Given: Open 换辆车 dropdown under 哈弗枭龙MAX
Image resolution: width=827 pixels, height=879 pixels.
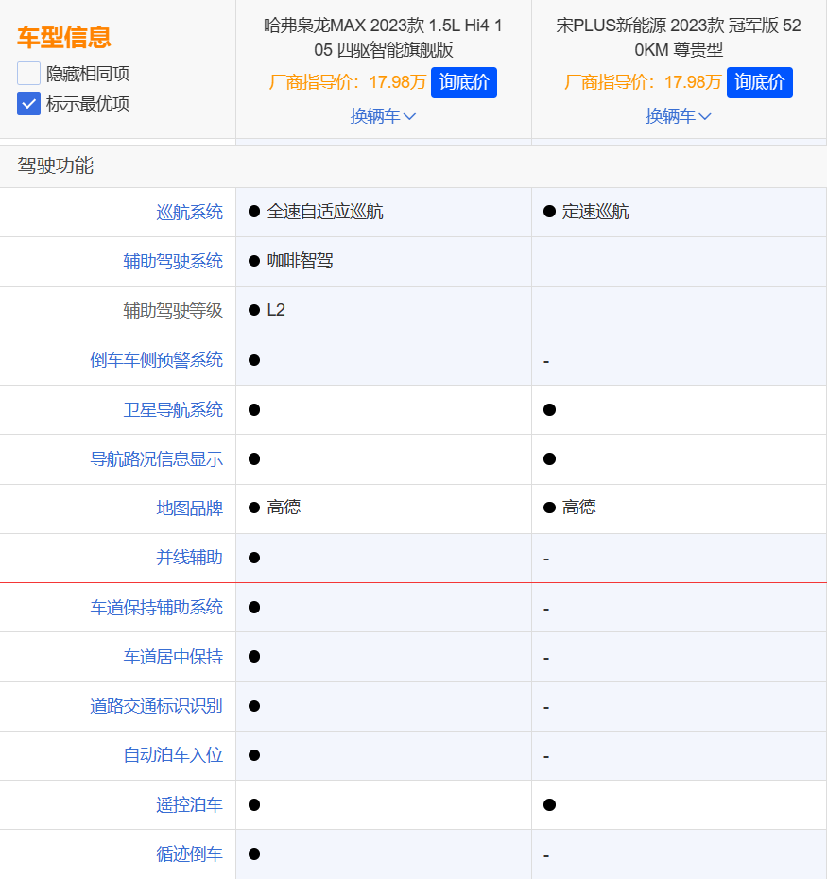Looking at the screenshot, I should (383, 116).
